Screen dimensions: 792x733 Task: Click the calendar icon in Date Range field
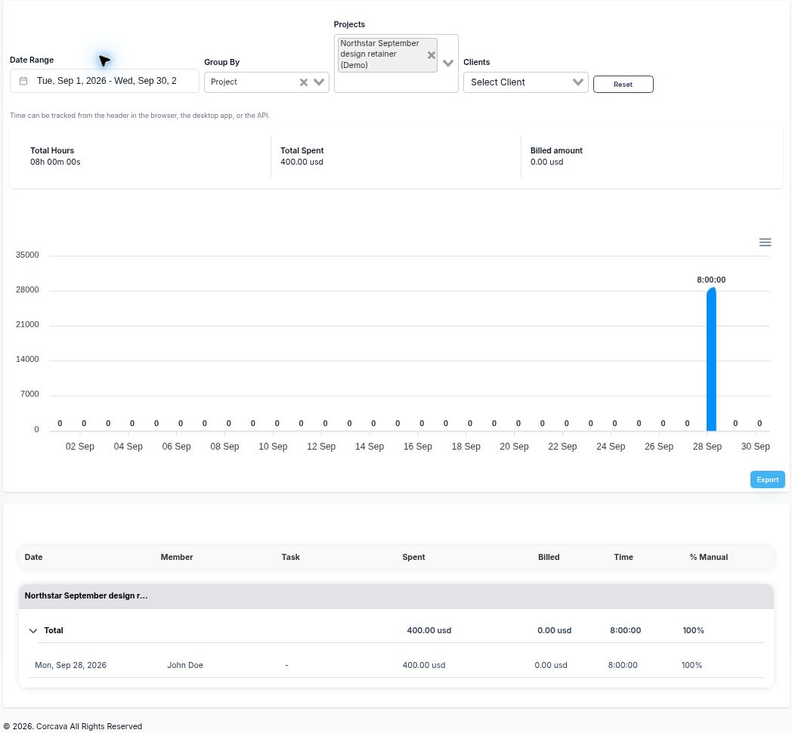23,81
